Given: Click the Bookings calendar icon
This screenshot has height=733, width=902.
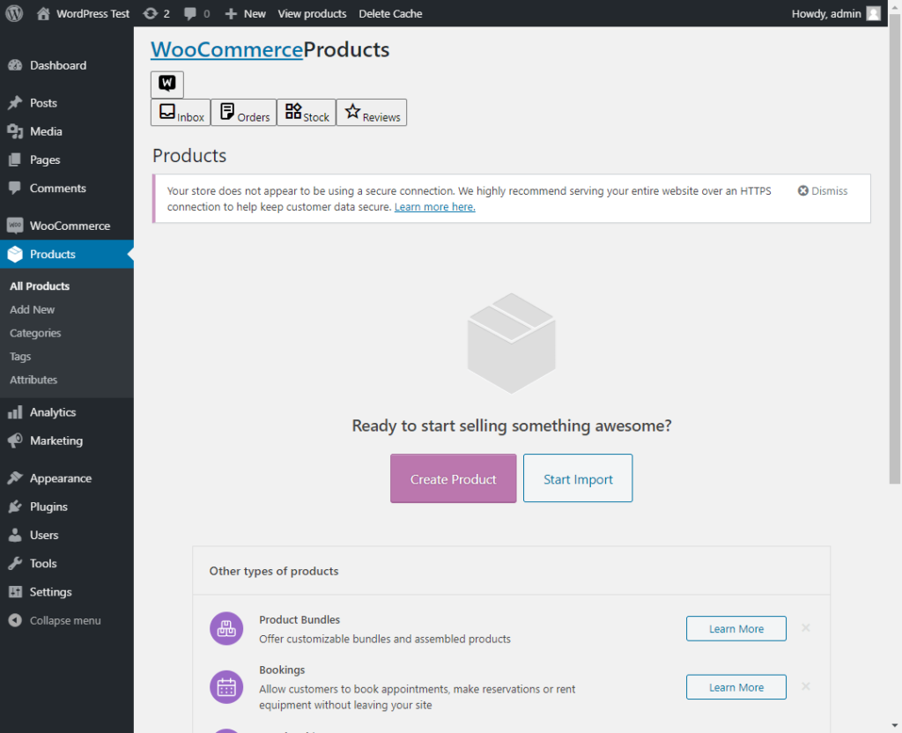Looking at the screenshot, I should tap(226, 687).
